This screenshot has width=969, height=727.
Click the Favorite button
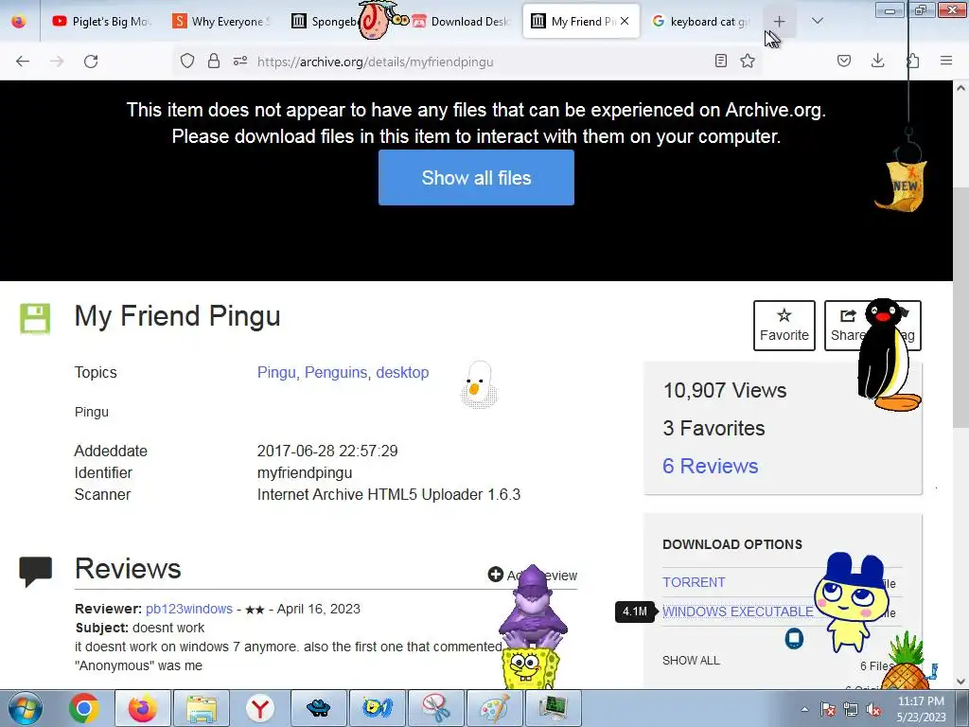pyautogui.click(x=784, y=326)
